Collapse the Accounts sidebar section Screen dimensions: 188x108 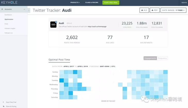(24, 9)
